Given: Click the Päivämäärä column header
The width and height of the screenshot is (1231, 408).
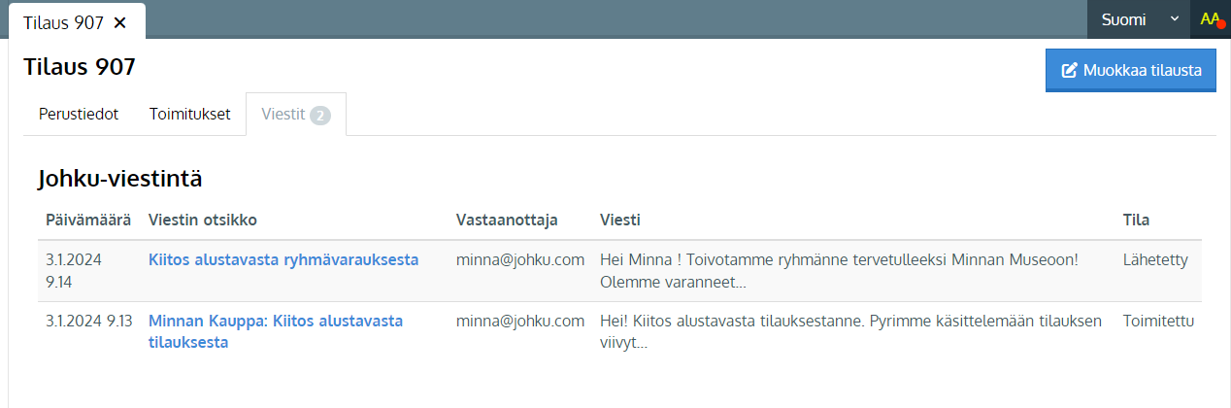Looking at the screenshot, I should [x=88, y=221].
